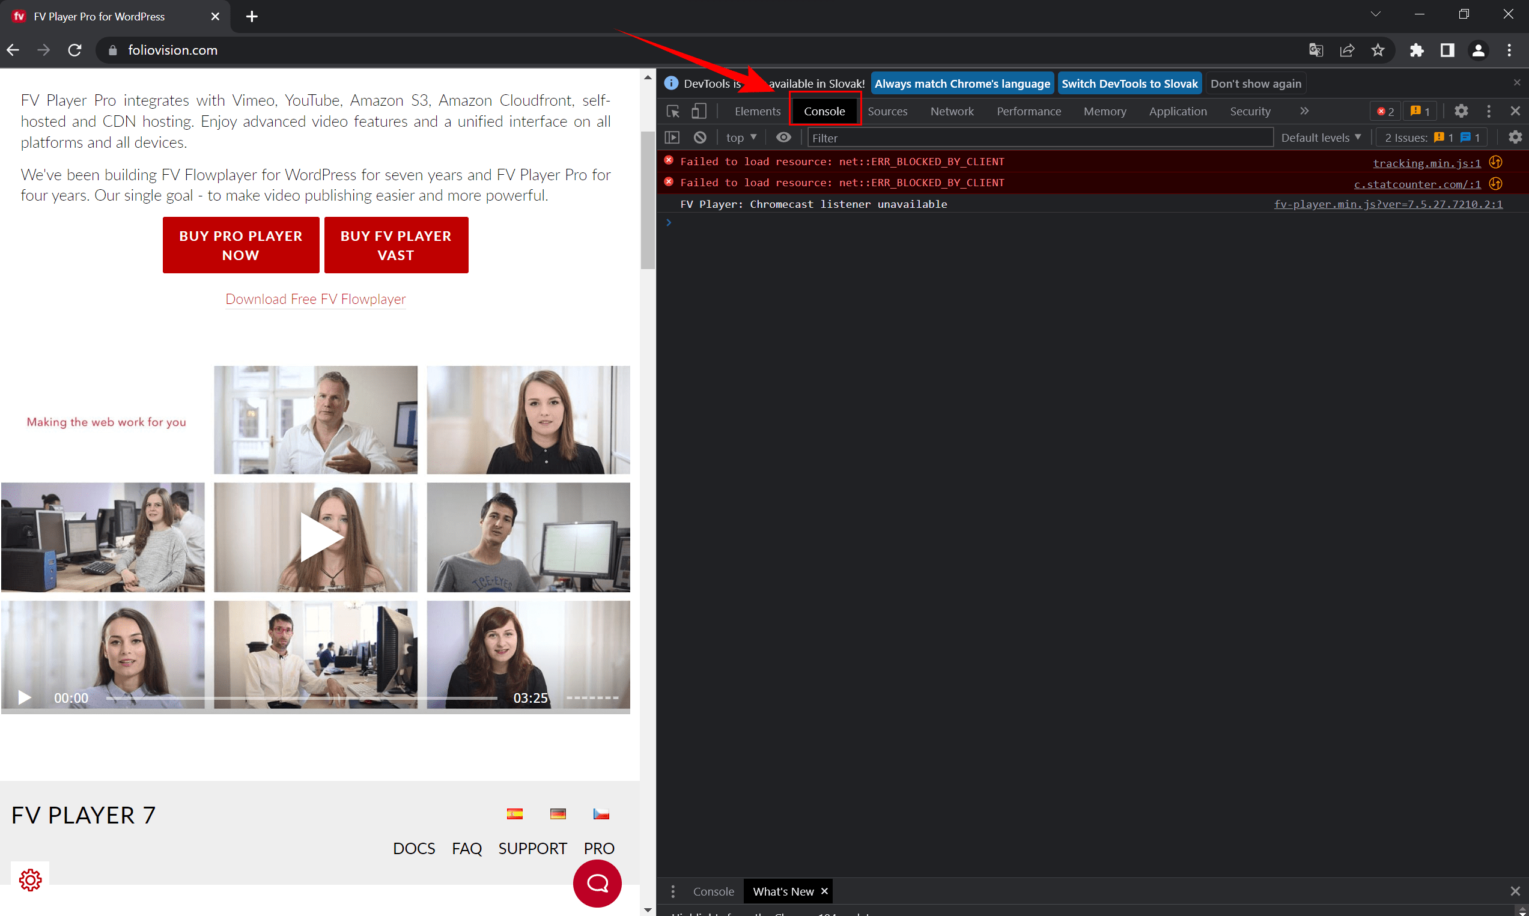
Task: Open the DevTools three-dot customize menu
Action: 1488,111
